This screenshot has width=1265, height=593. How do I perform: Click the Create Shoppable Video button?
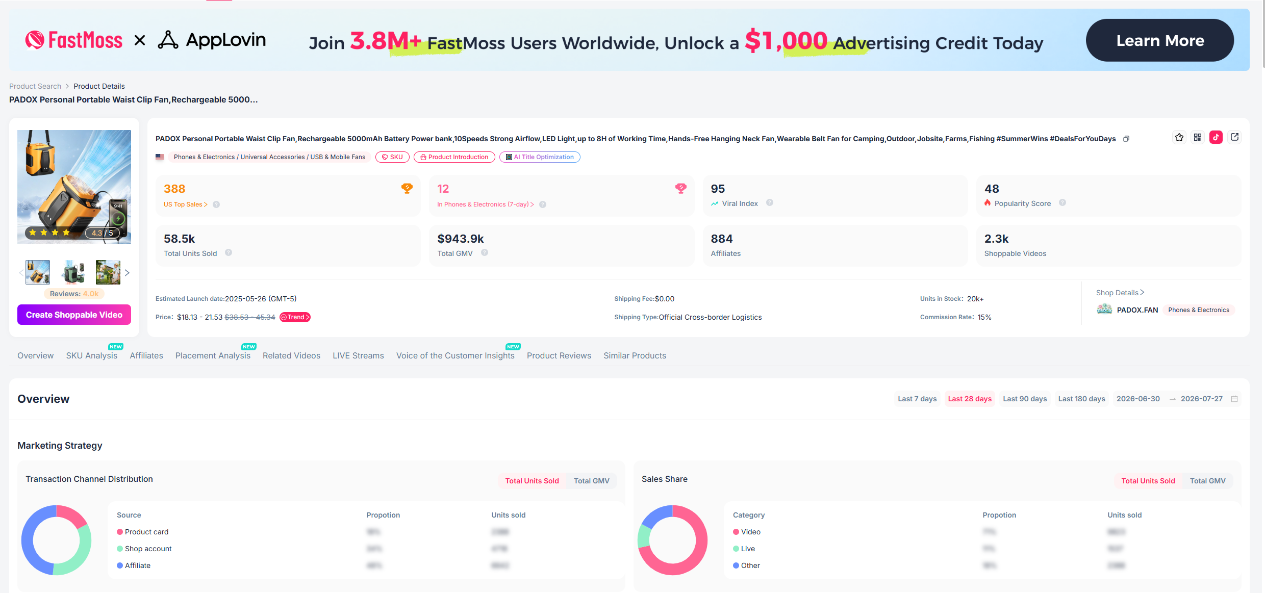74,315
